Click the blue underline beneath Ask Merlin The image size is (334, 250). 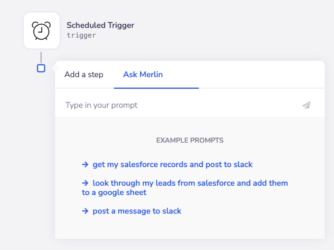pyautogui.click(x=156, y=88)
